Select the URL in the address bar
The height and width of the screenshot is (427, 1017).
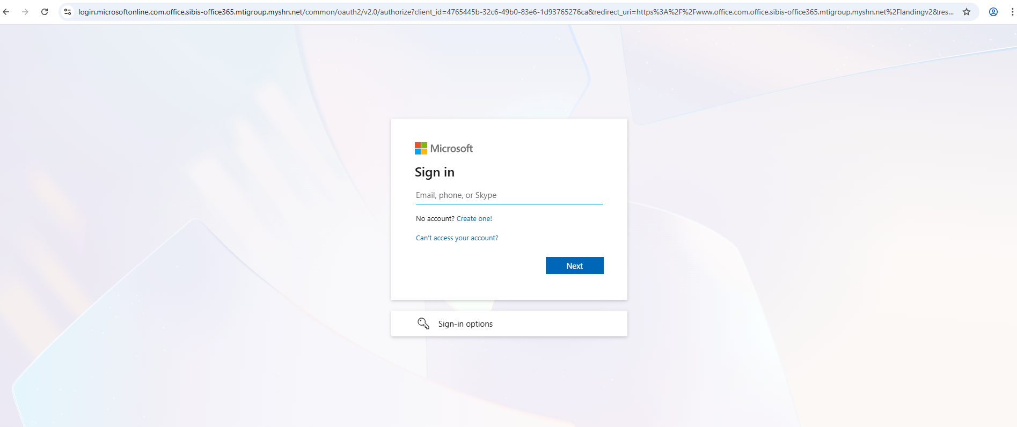(516, 12)
